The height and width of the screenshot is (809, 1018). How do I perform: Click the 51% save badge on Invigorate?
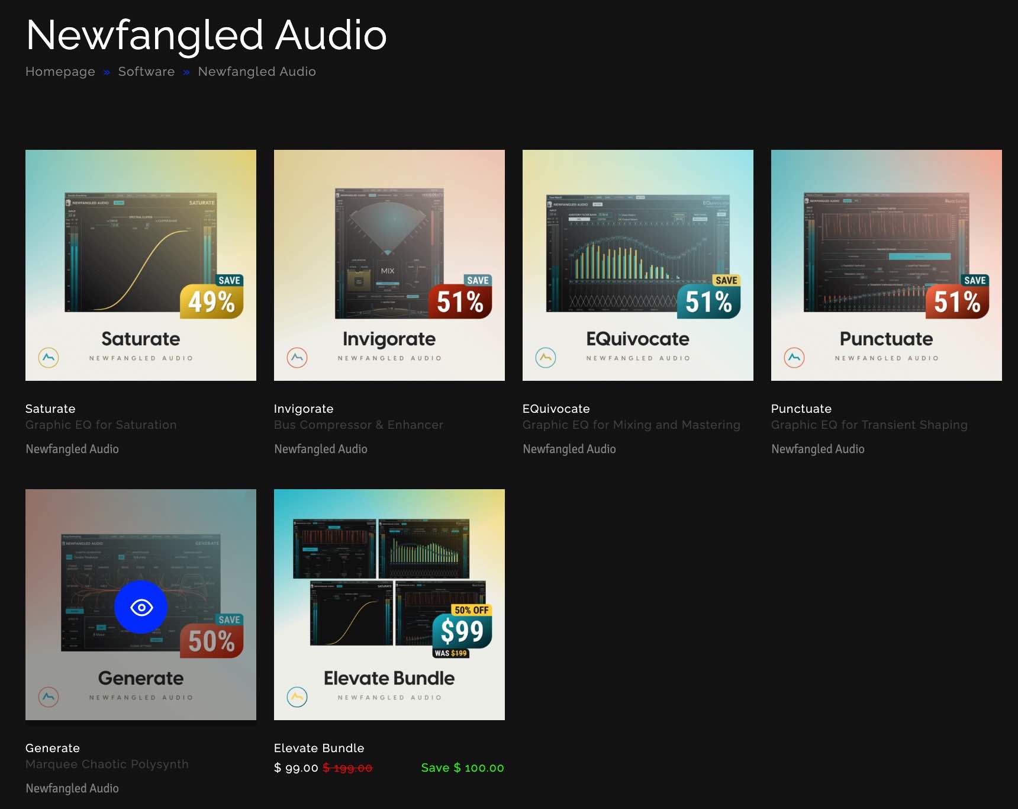click(x=460, y=296)
